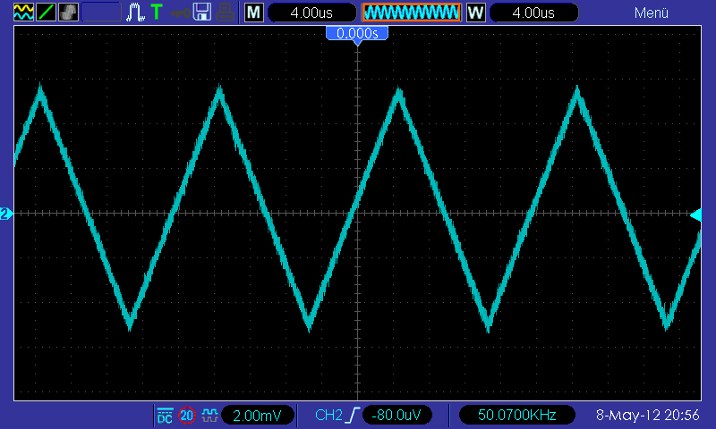Click the gray persistence waveform icon

click(x=68, y=13)
